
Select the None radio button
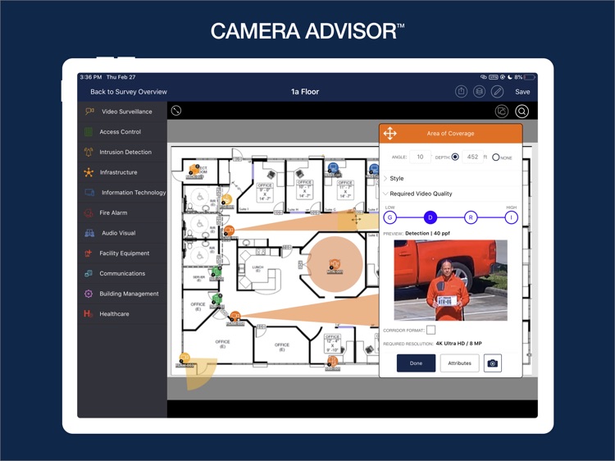tap(496, 157)
